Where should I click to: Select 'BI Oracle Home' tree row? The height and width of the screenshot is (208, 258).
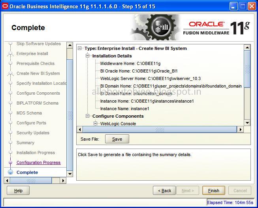pos(139,71)
